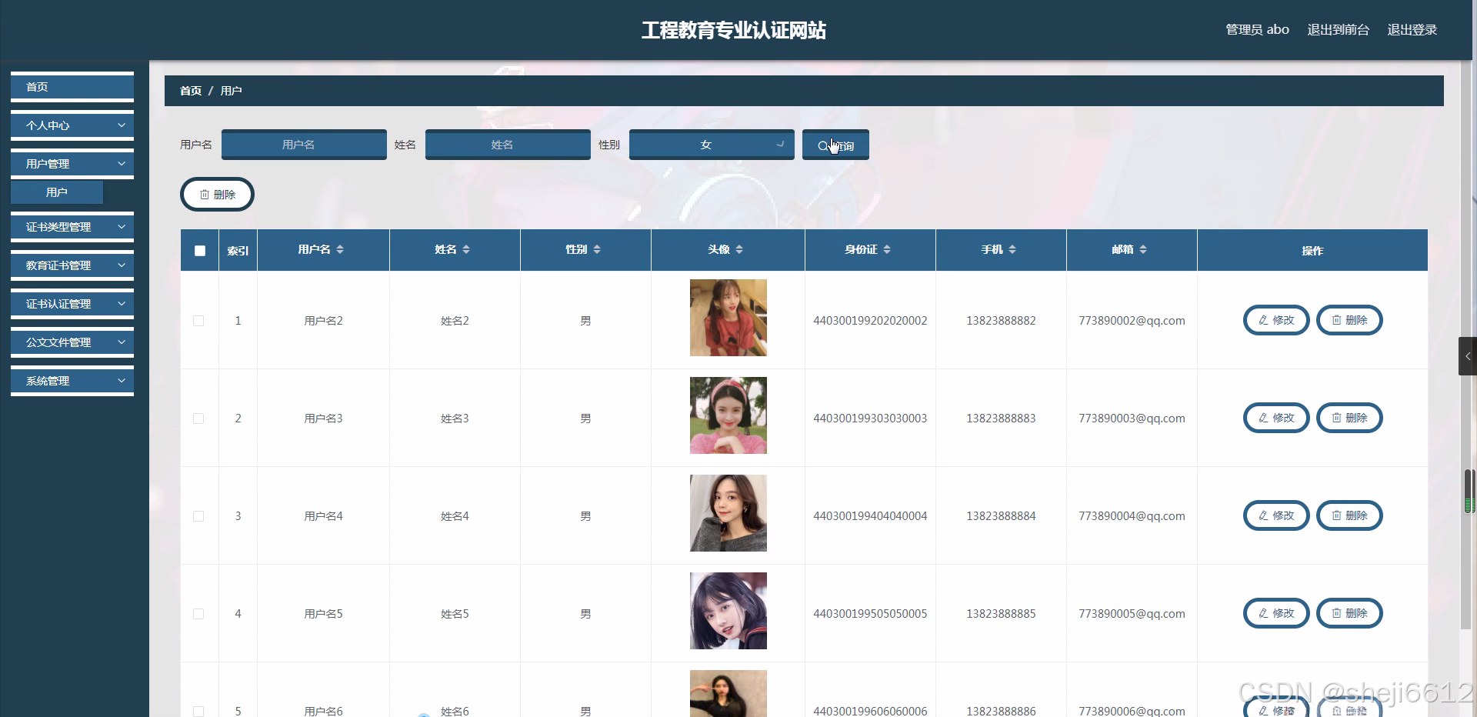The width and height of the screenshot is (1477, 717).
Task: Check the row 3 checkbox for 用户名4
Action: [198, 516]
